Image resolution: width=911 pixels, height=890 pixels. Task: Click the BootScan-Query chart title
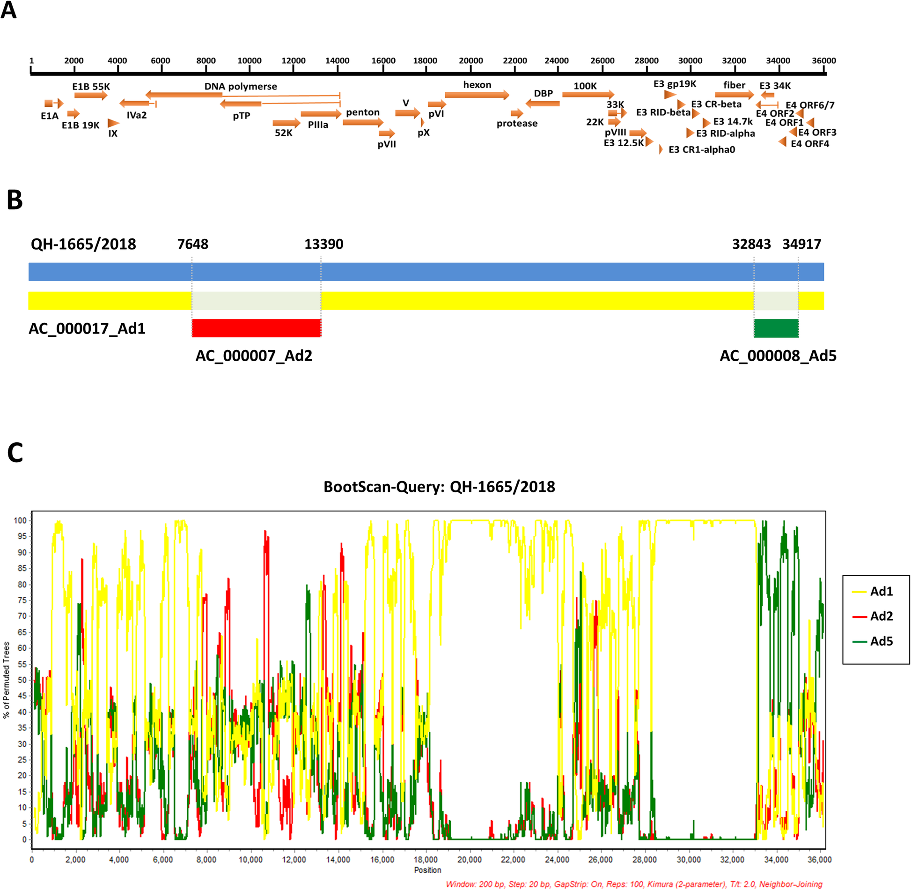click(x=439, y=487)
